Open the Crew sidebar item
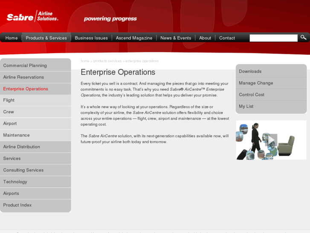Screen dimensions: 310x233 (x=35, y=112)
